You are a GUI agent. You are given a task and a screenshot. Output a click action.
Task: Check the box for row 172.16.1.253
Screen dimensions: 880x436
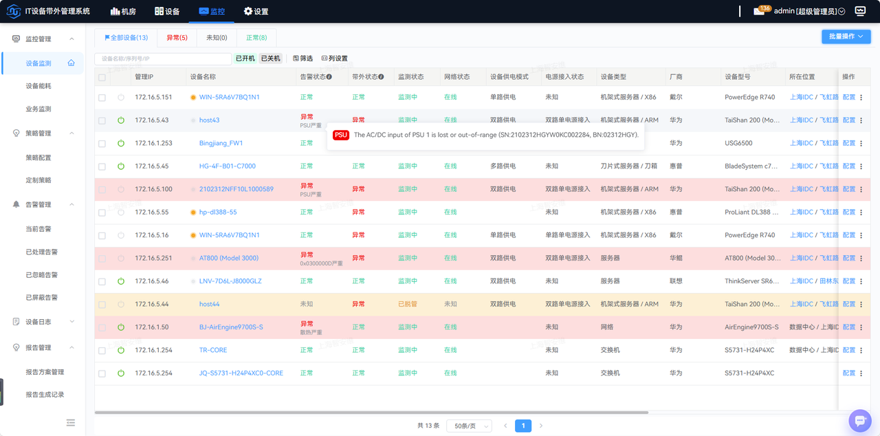tap(102, 143)
